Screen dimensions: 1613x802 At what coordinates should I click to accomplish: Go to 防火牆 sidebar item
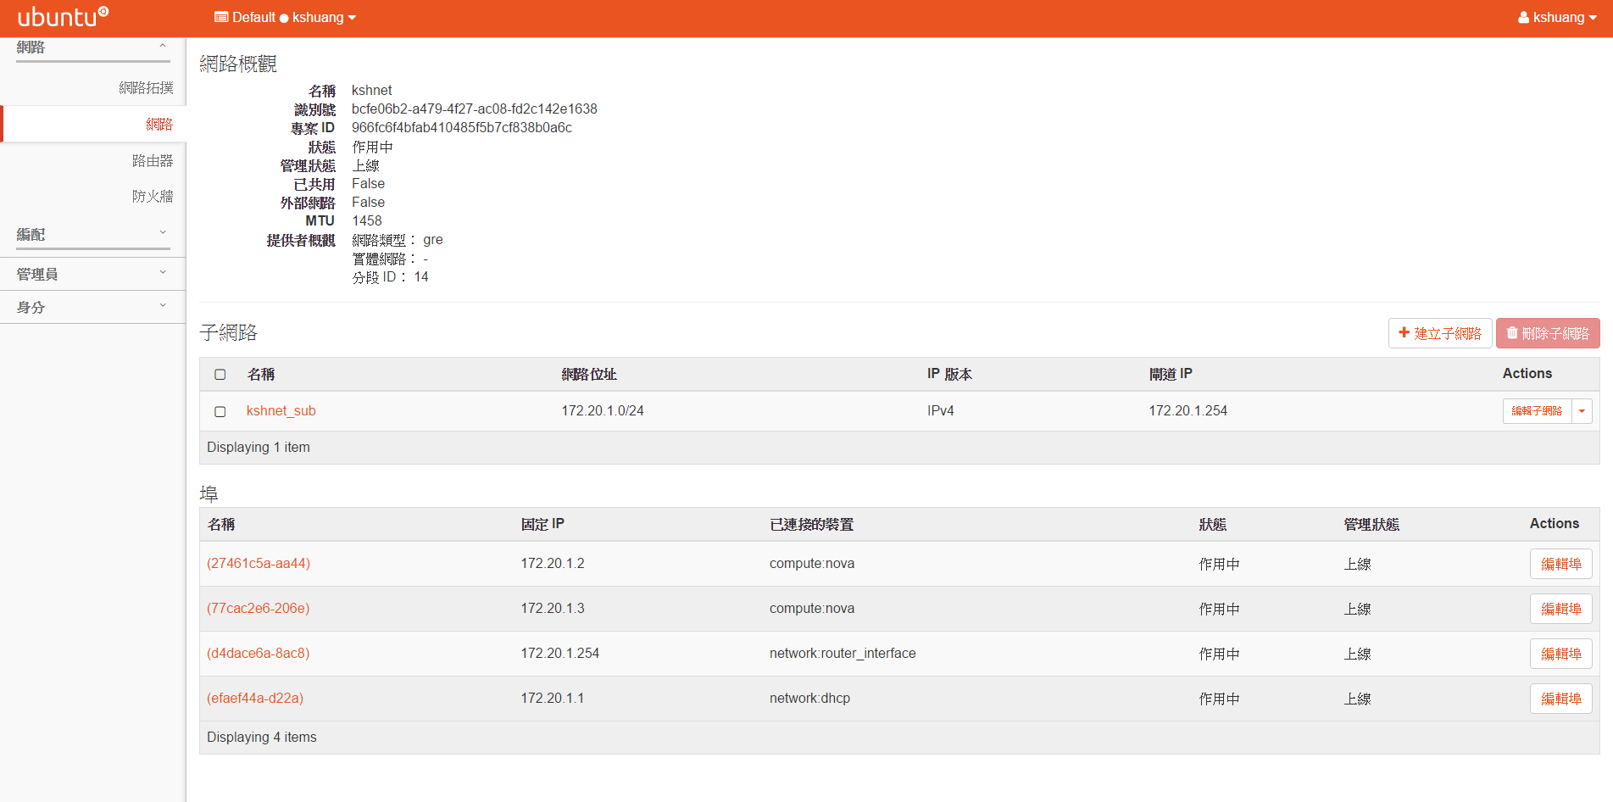click(152, 197)
